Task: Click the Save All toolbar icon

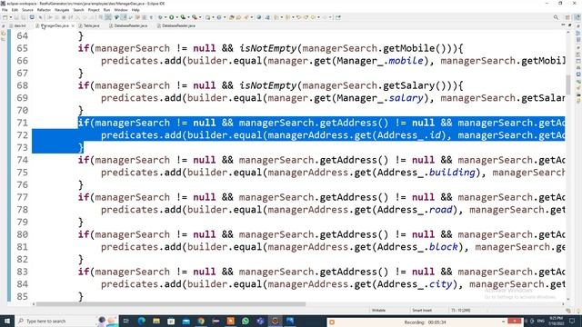Action: [24, 17]
